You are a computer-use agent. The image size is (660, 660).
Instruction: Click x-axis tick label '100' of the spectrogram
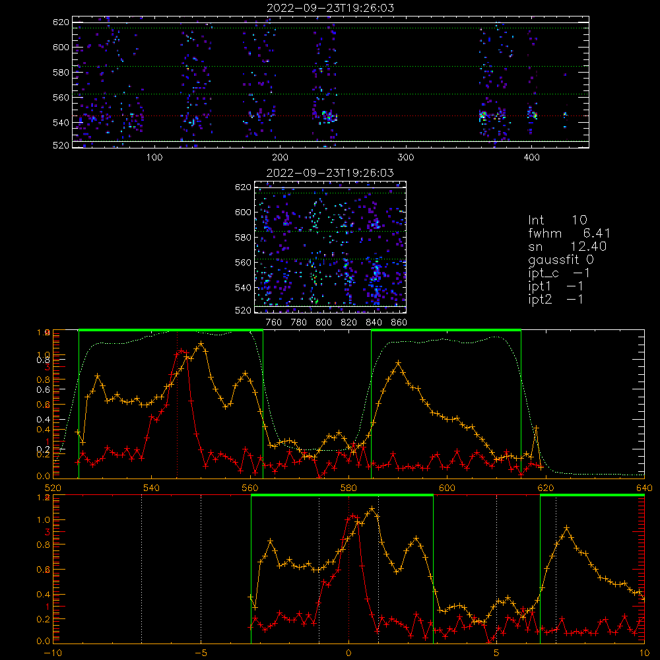click(x=154, y=158)
